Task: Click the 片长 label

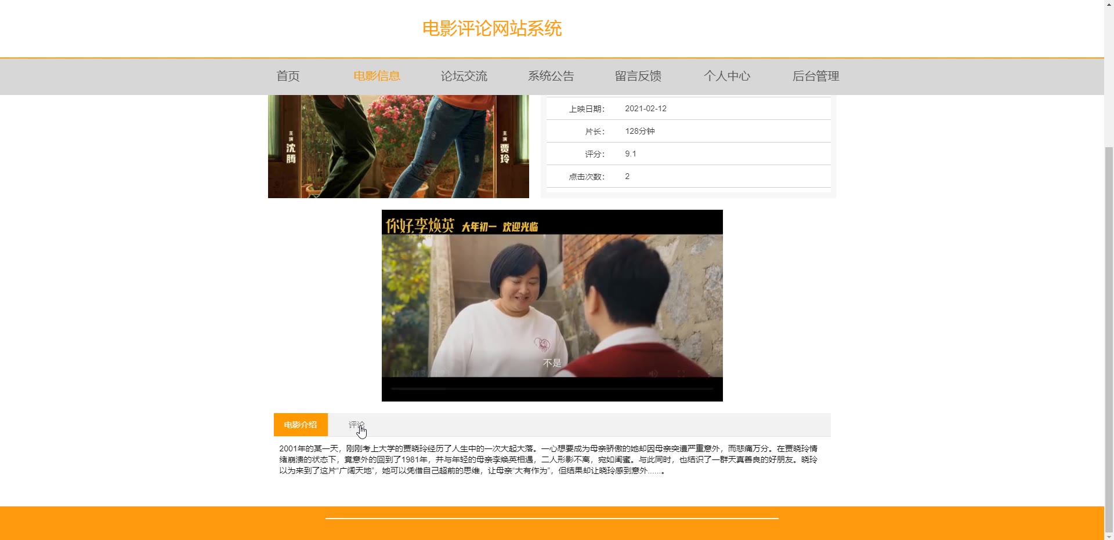Action: coord(595,132)
